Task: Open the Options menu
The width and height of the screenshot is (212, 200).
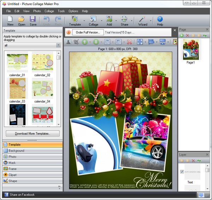Action: (x=73, y=11)
